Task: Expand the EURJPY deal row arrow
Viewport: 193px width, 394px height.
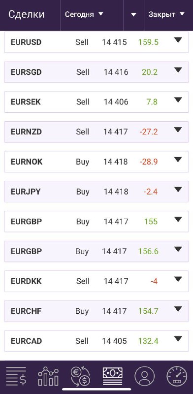Action: pyautogui.click(x=178, y=190)
